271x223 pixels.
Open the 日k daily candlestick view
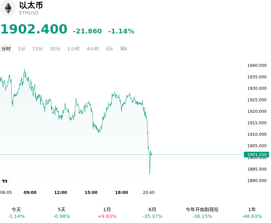(x=109, y=49)
